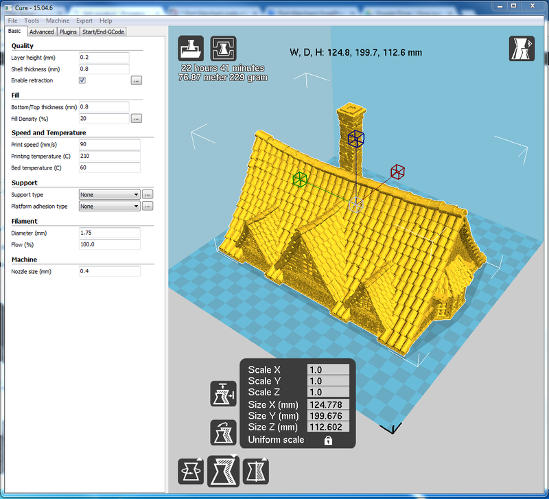Click the filament Diameter input field
This screenshot has height=499, width=549.
tap(110, 233)
